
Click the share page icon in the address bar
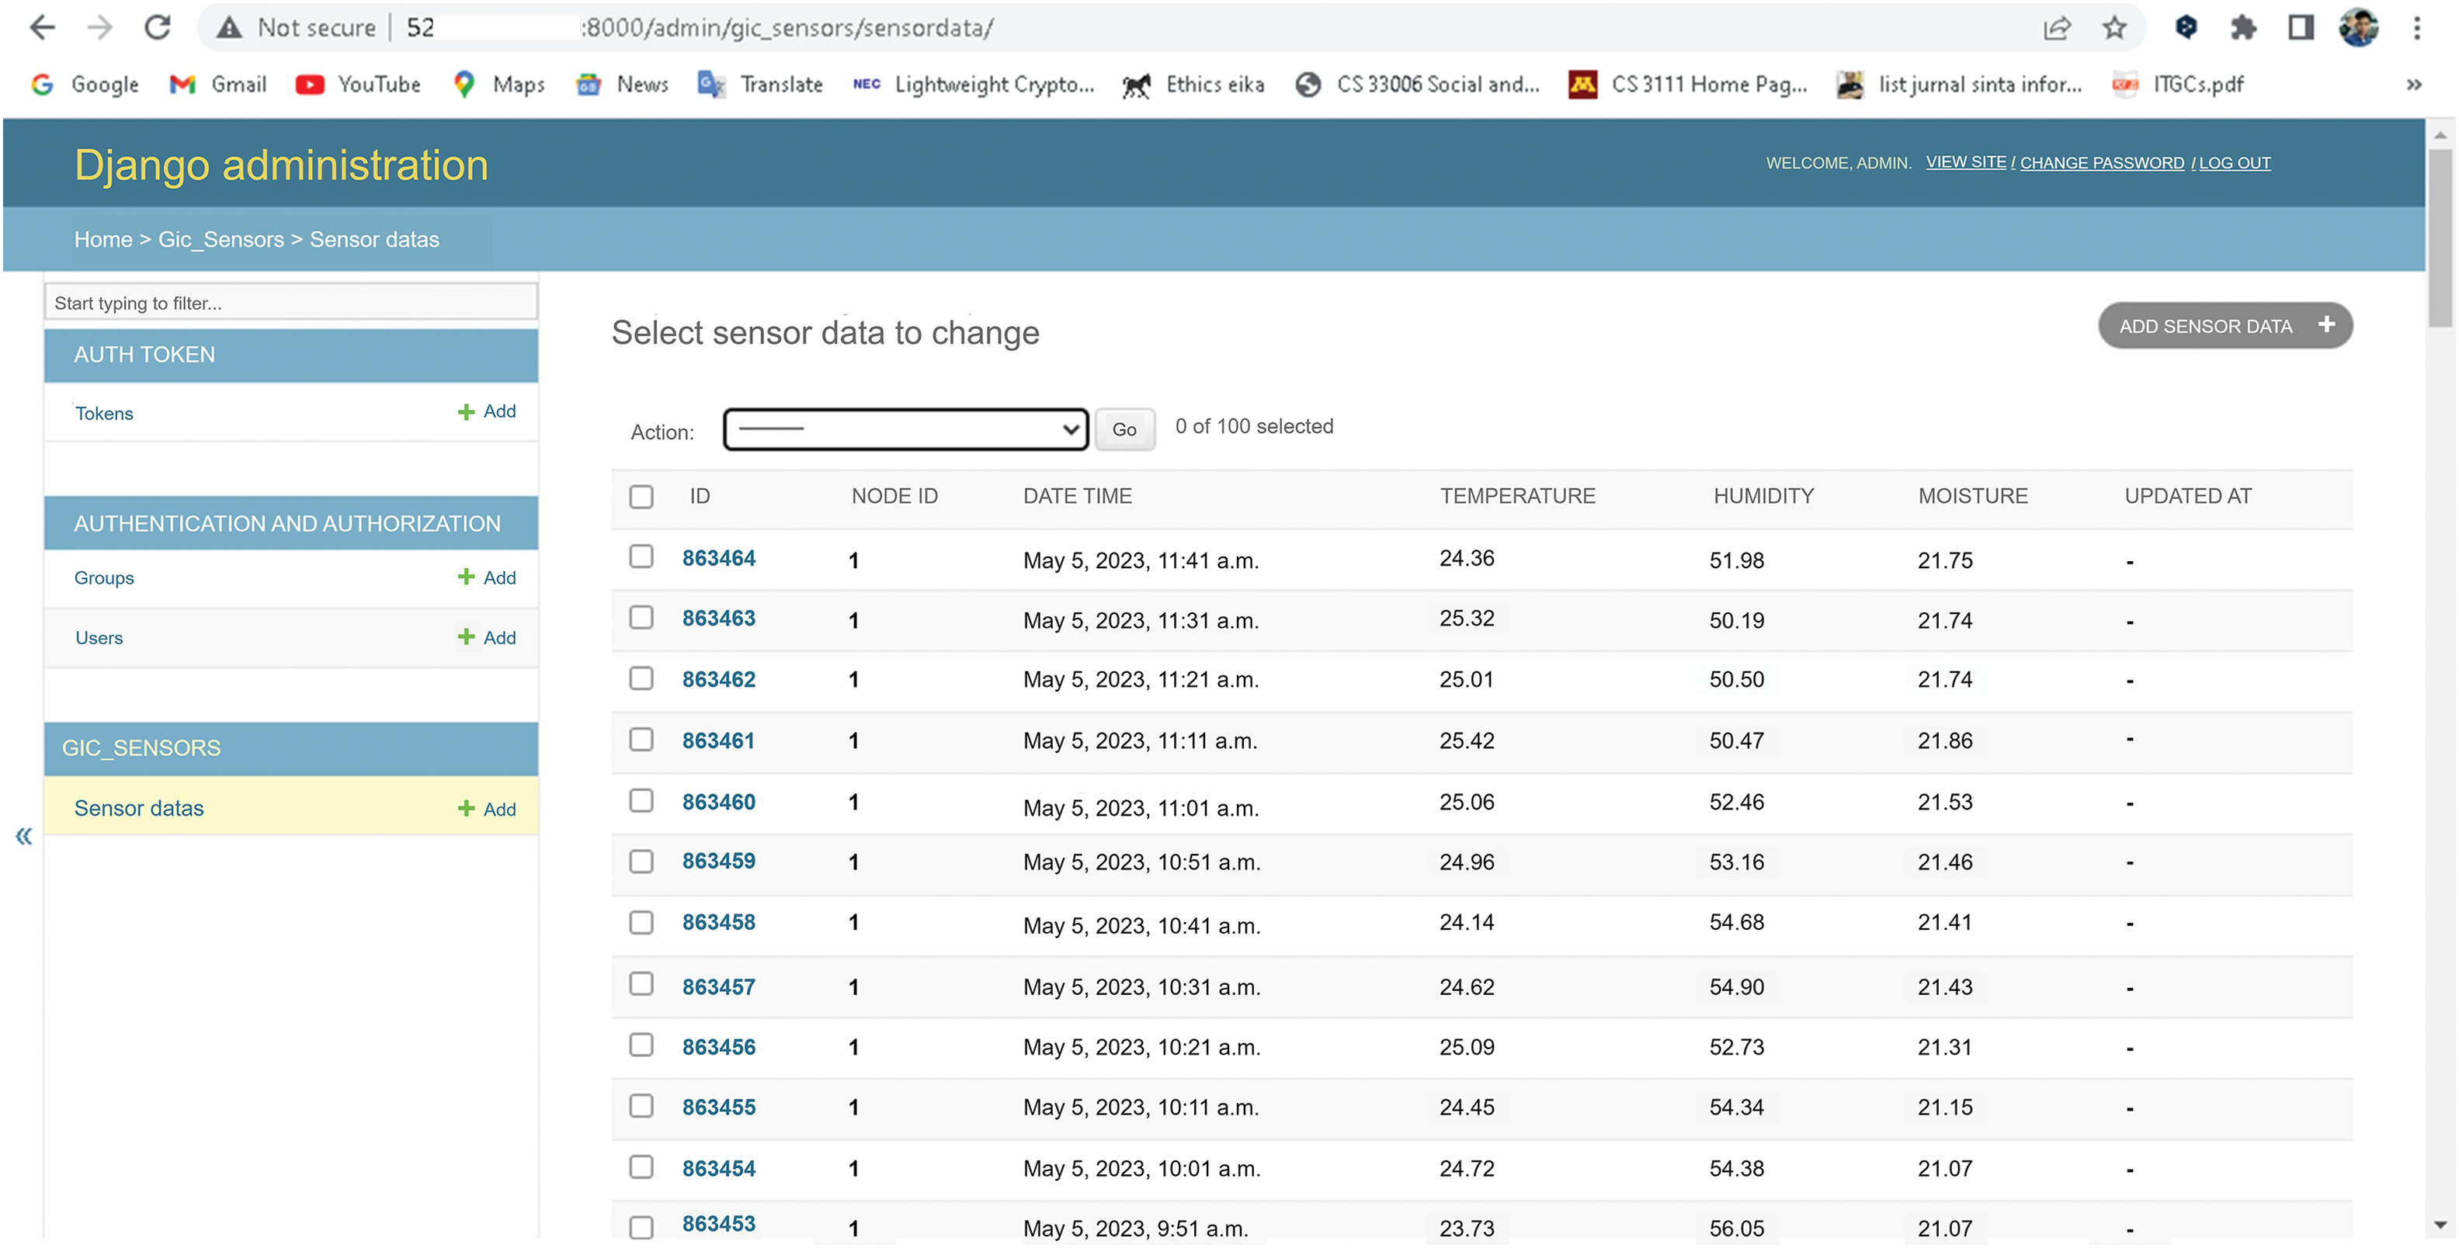tap(2057, 28)
